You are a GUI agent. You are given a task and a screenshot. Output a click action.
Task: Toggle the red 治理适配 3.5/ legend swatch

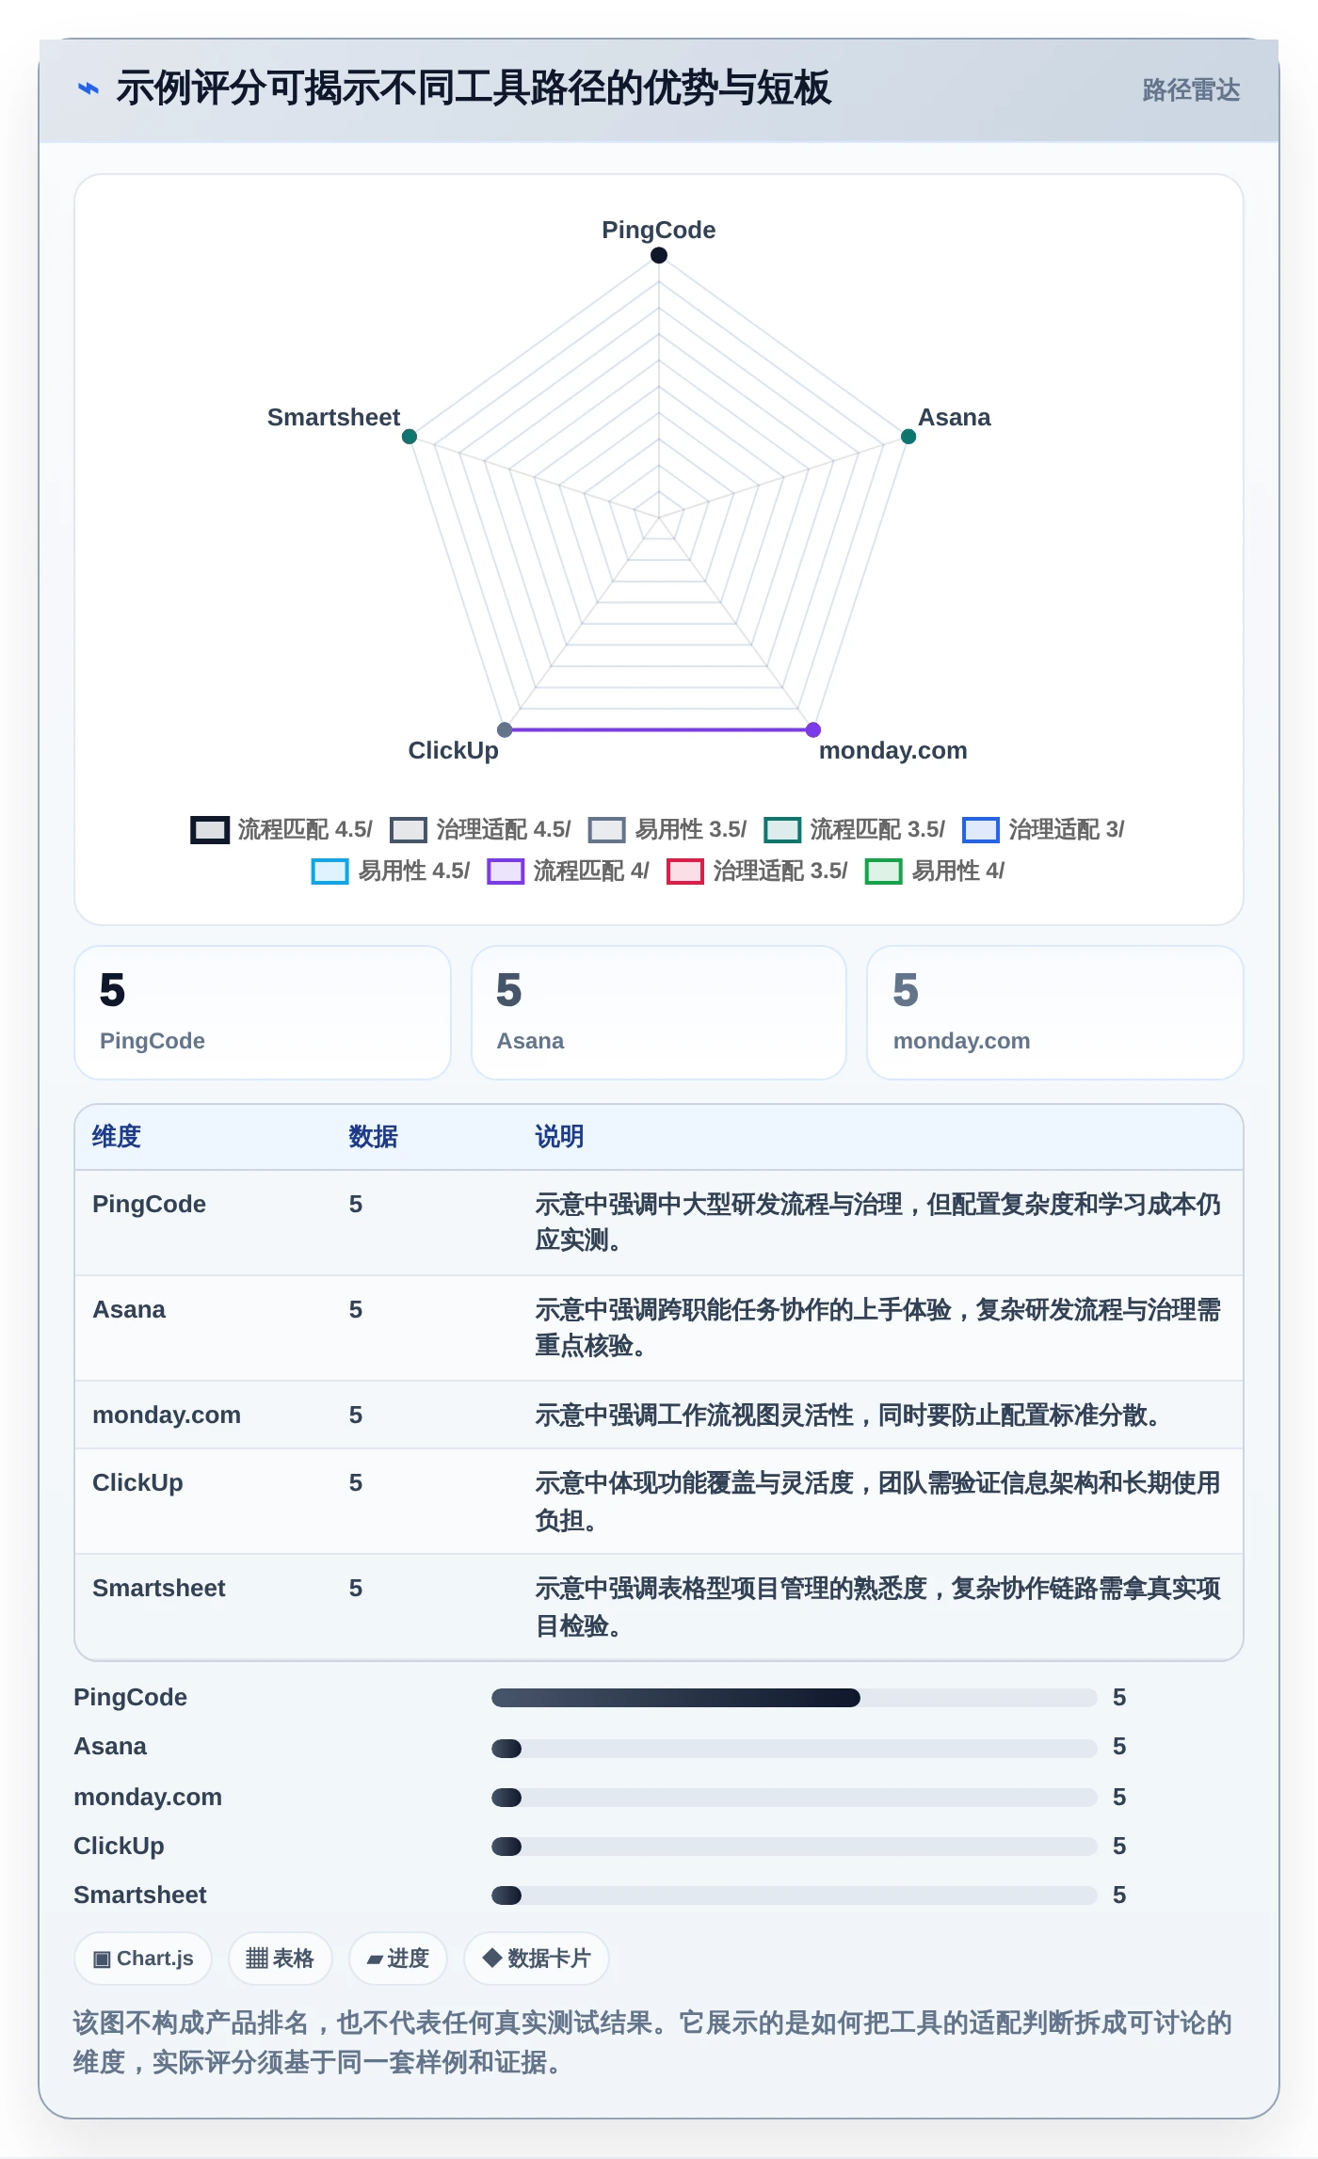[x=685, y=871]
